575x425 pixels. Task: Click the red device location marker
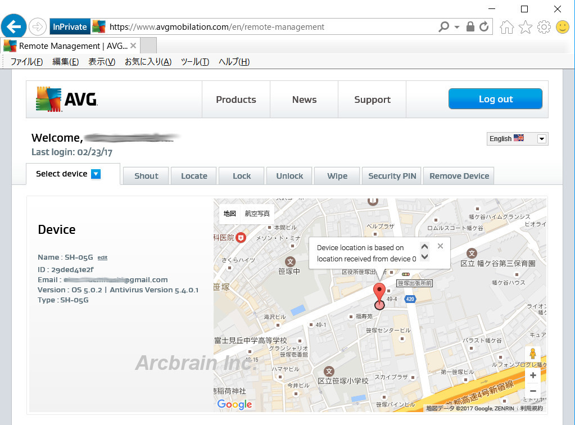379,292
